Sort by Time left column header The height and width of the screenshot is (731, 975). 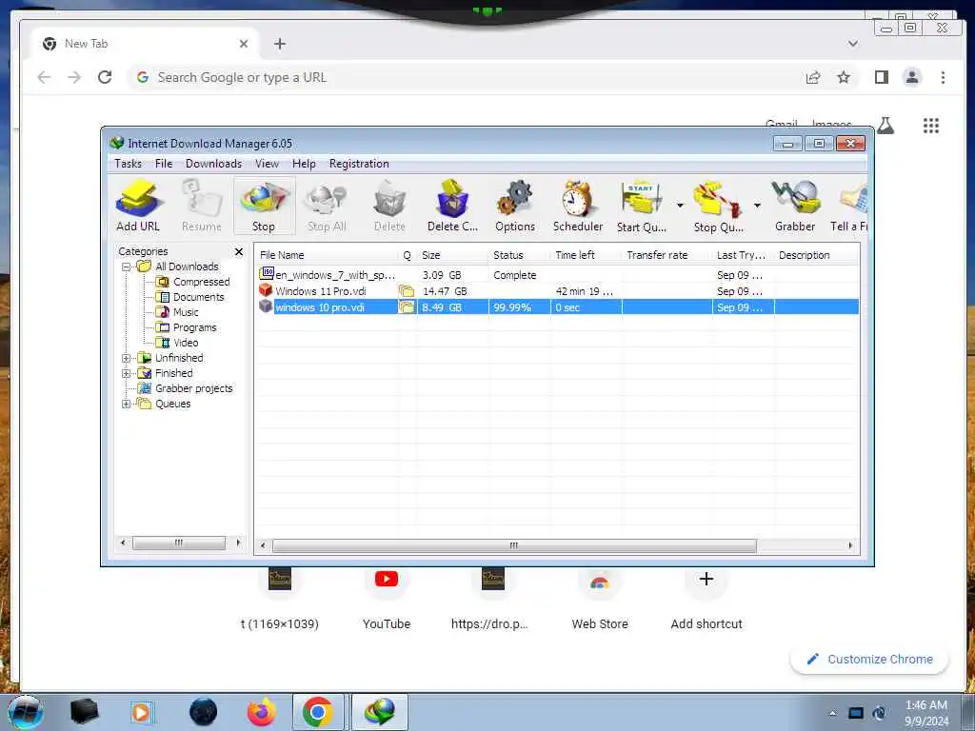click(586, 255)
